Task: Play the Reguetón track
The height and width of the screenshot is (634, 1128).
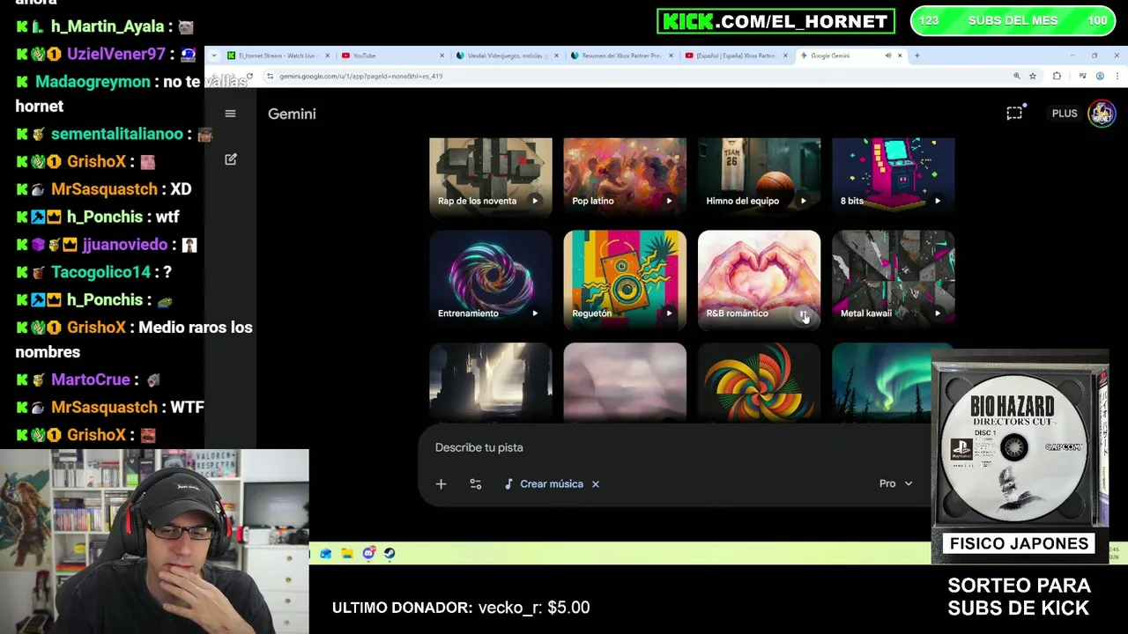Action: point(669,313)
